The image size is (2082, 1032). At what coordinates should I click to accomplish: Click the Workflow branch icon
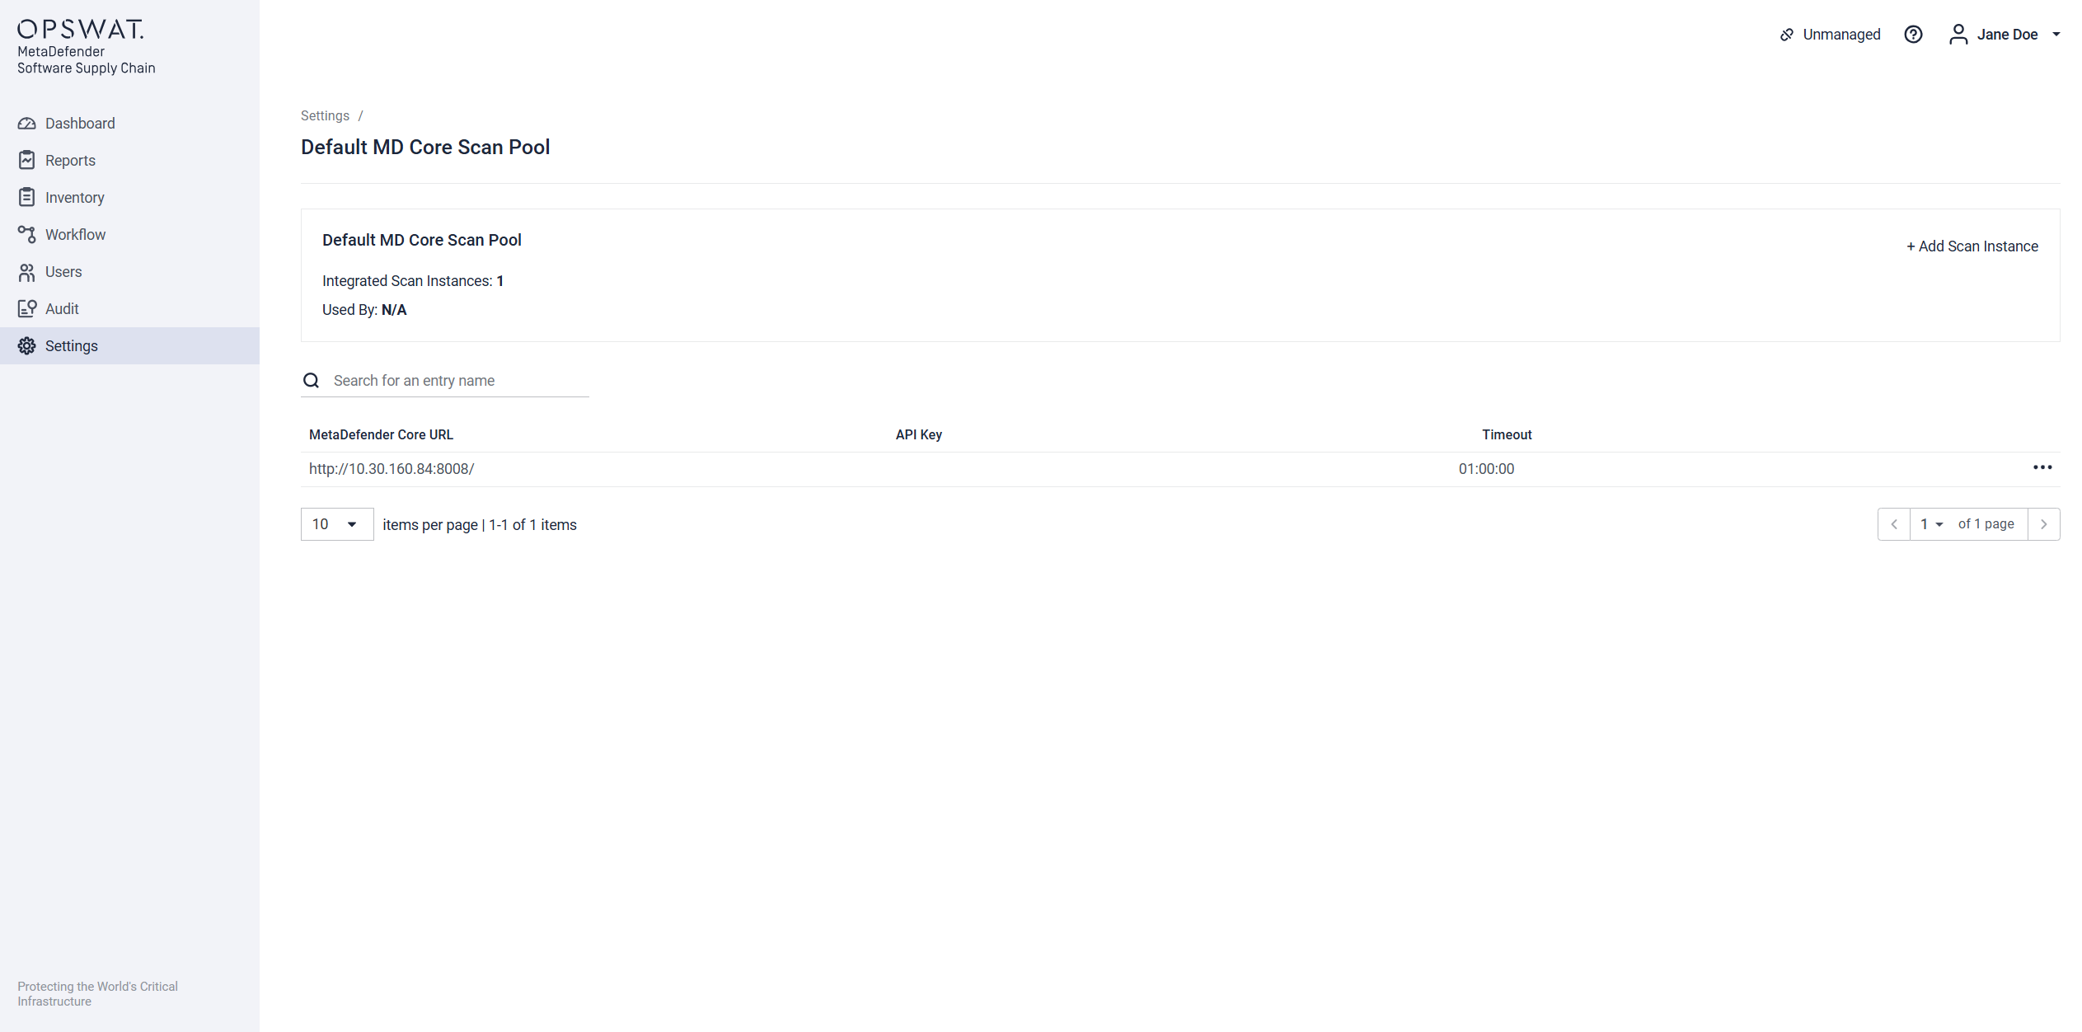coord(27,235)
